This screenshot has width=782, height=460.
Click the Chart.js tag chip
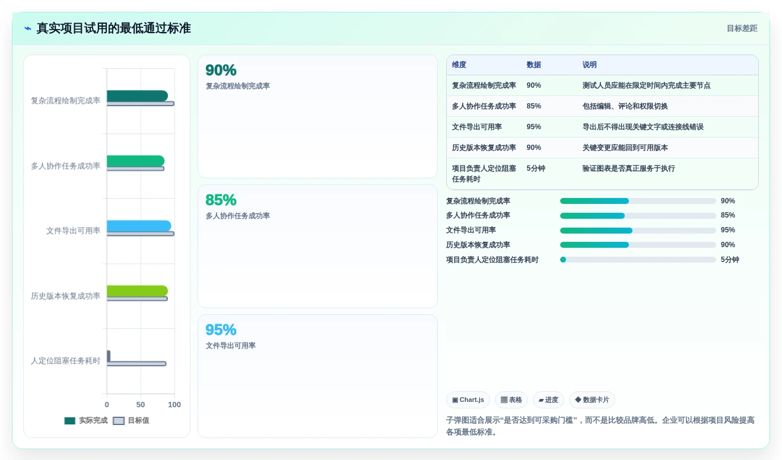[468, 400]
